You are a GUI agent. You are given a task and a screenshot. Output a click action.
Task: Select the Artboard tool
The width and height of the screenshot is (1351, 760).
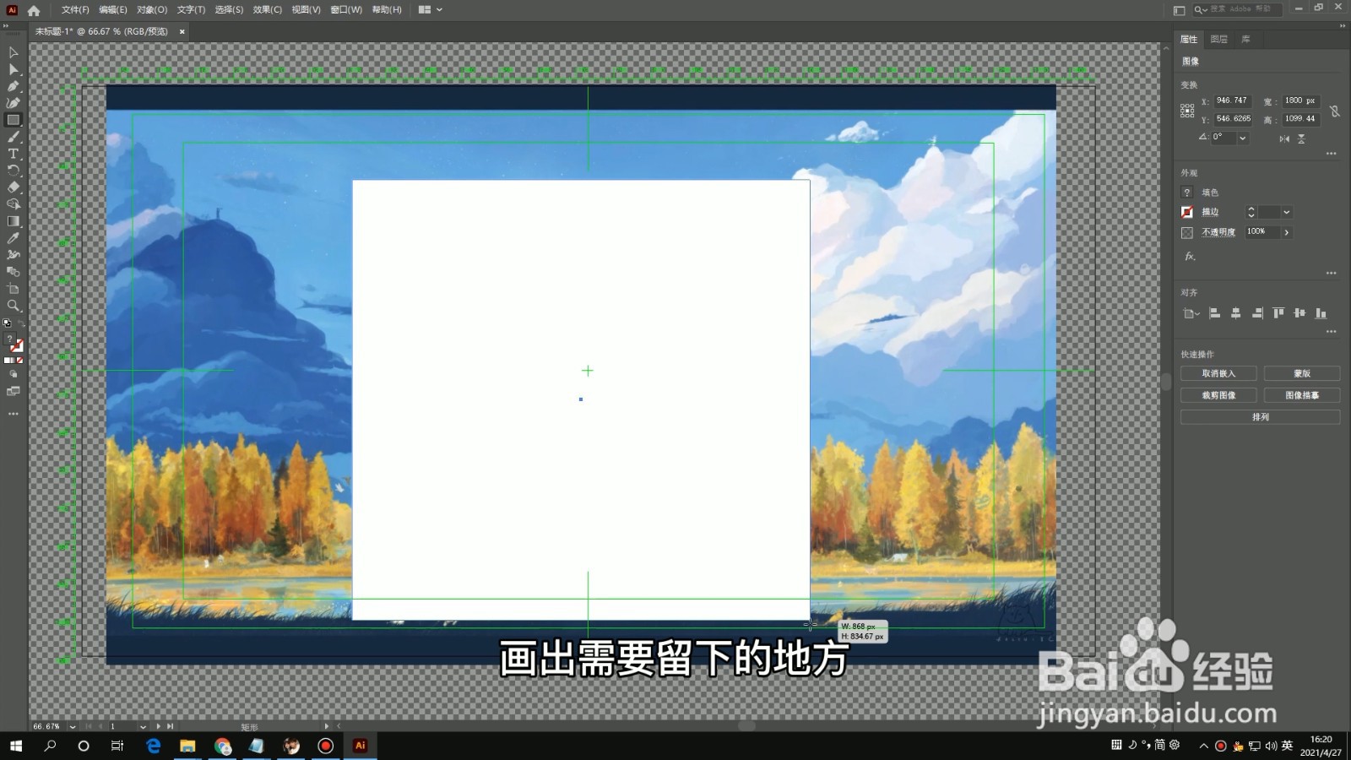[14, 289]
